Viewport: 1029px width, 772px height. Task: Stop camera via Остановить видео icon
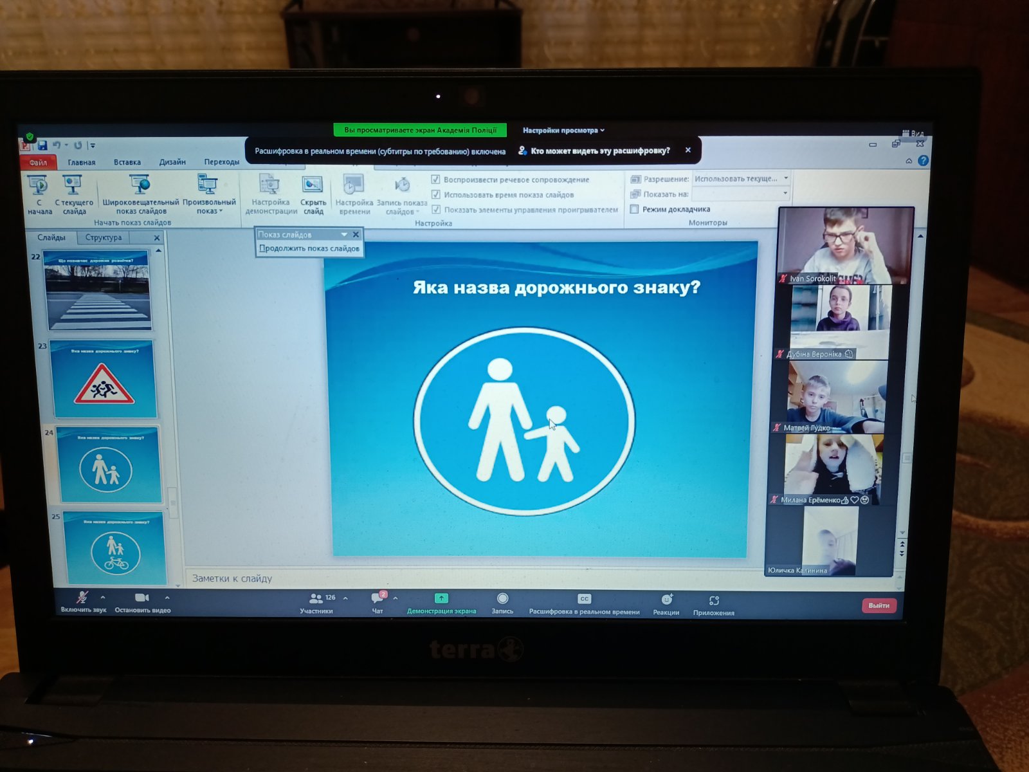coord(142,598)
